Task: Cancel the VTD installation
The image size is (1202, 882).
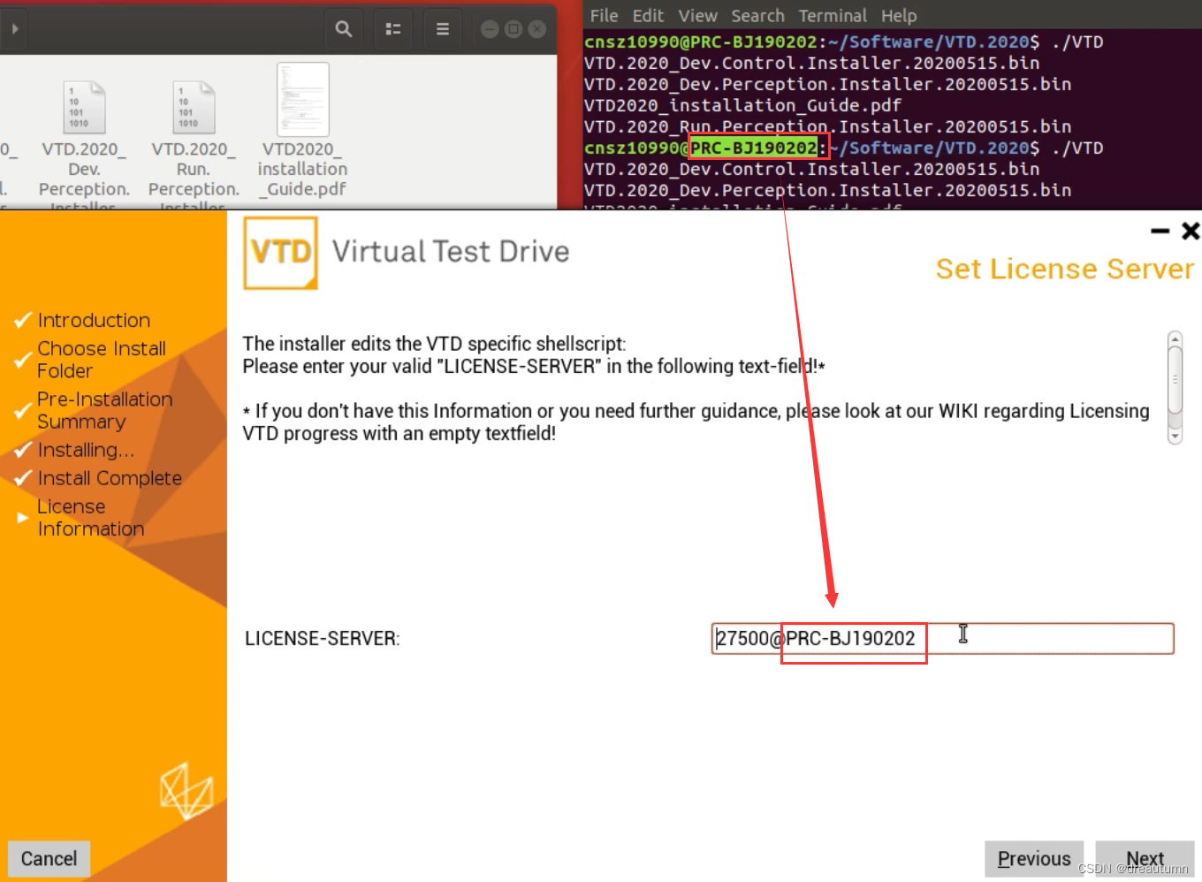Action: coord(49,859)
